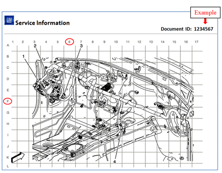Viewport: 222px width, 173px height.
Task: Click grid row label F
Action: (8, 101)
